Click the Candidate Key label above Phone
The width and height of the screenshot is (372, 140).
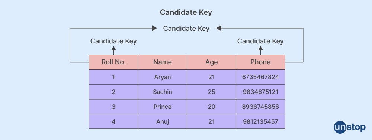[x=260, y=41]
